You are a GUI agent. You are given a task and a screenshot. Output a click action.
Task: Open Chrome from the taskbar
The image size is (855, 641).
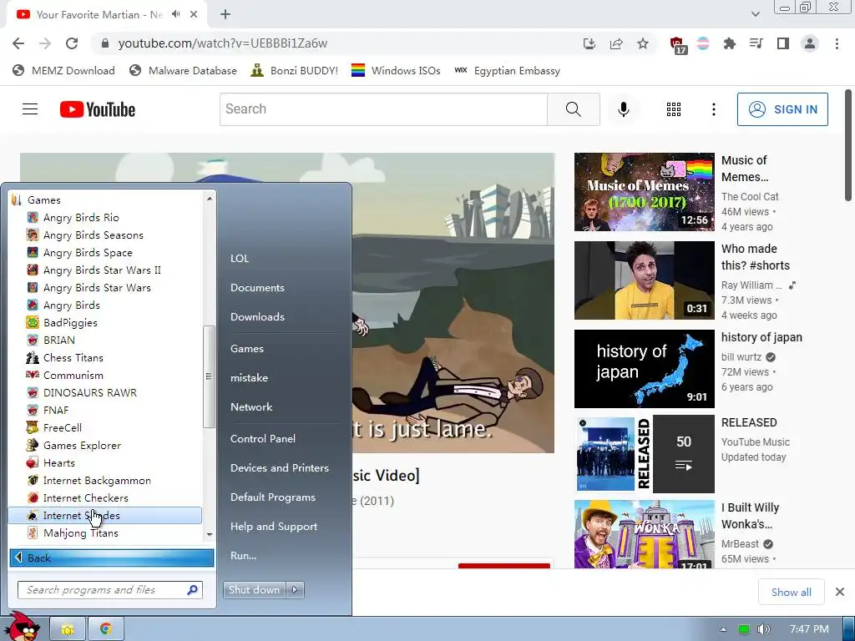coord(106,629)
